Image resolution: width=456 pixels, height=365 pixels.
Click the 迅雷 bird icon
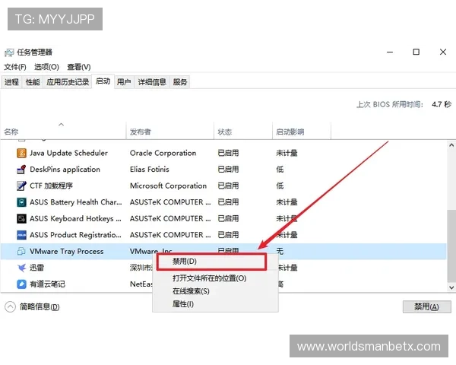[x=21, y=268]
